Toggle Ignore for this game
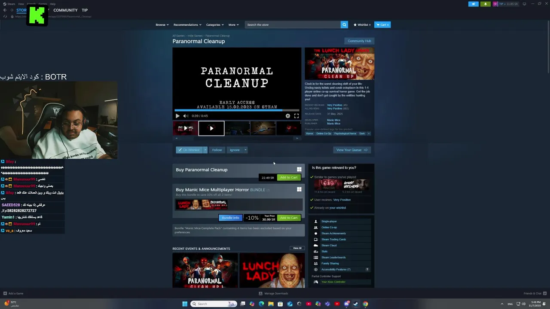 click(235, 150)
